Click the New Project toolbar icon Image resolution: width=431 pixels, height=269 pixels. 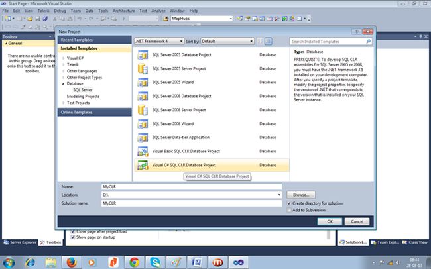pyautogui.click(x=8, y=19)
